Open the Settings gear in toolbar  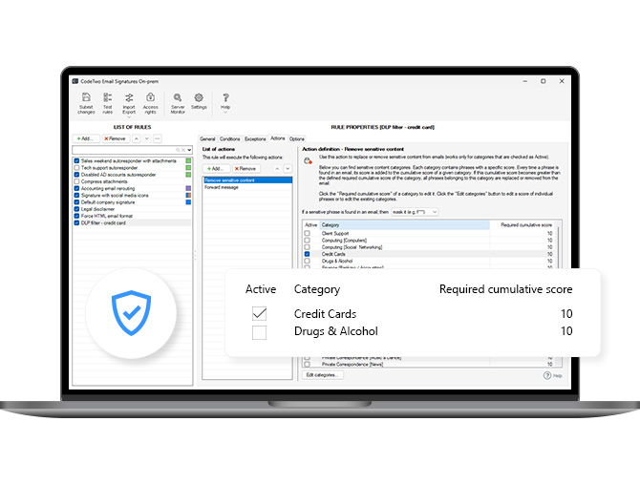click(199, 101)
